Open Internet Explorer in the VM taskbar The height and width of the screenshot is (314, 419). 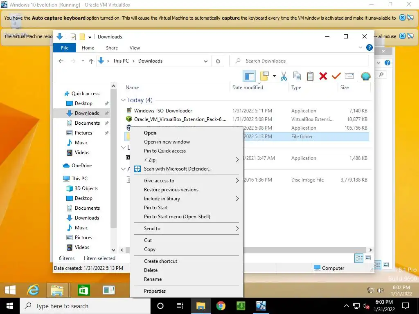pos(33,290)
